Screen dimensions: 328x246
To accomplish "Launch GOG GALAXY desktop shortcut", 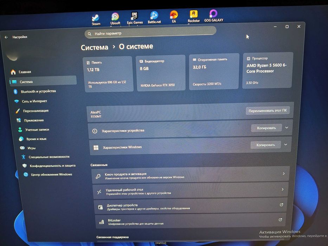I will pos(214,16).
